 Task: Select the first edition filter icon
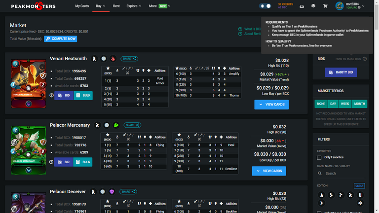321,195
